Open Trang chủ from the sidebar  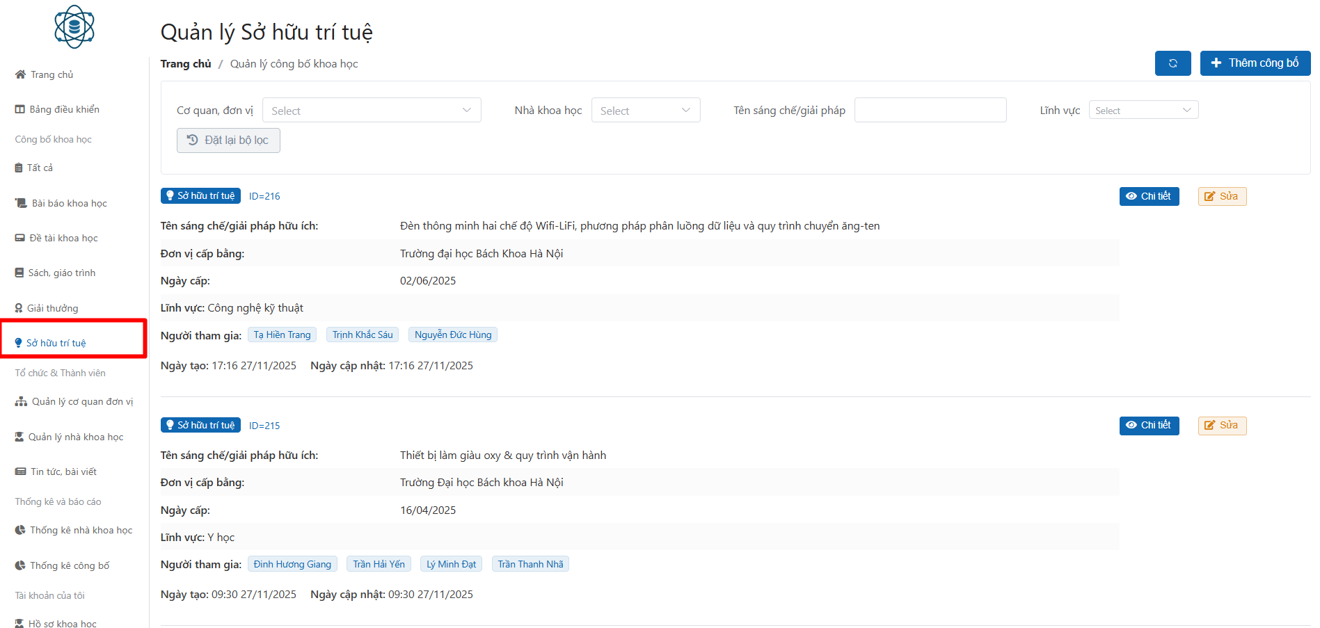51,74
